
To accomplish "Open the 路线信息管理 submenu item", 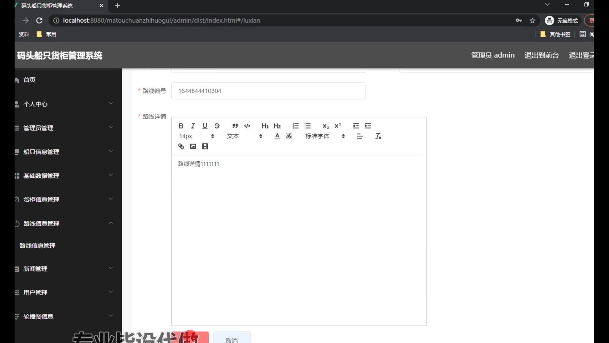I will (x=37, y=246).
